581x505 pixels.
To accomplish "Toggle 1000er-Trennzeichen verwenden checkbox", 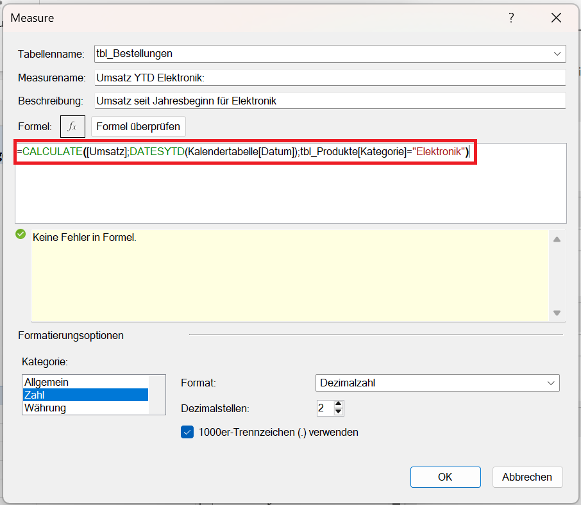I will point(187,432).
